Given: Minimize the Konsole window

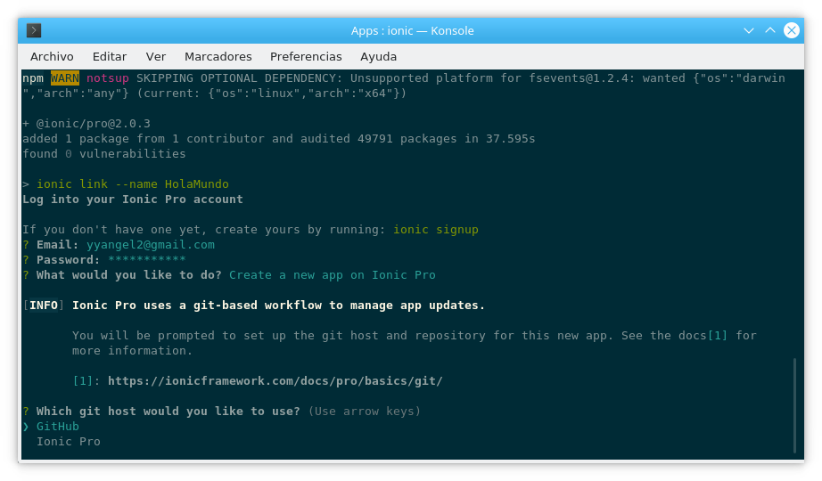Looking at the screenshot, I should pyautogui.click(x=749, y=30).
